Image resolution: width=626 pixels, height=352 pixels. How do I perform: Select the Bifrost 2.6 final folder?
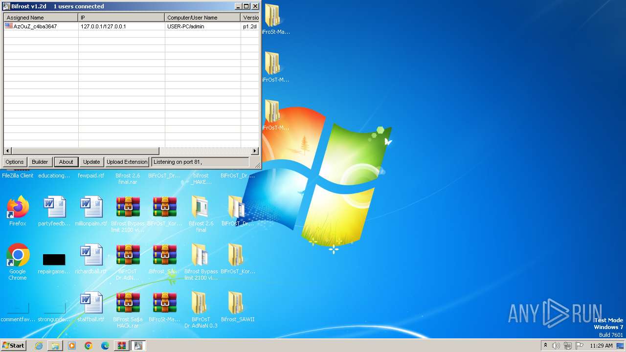201,214
